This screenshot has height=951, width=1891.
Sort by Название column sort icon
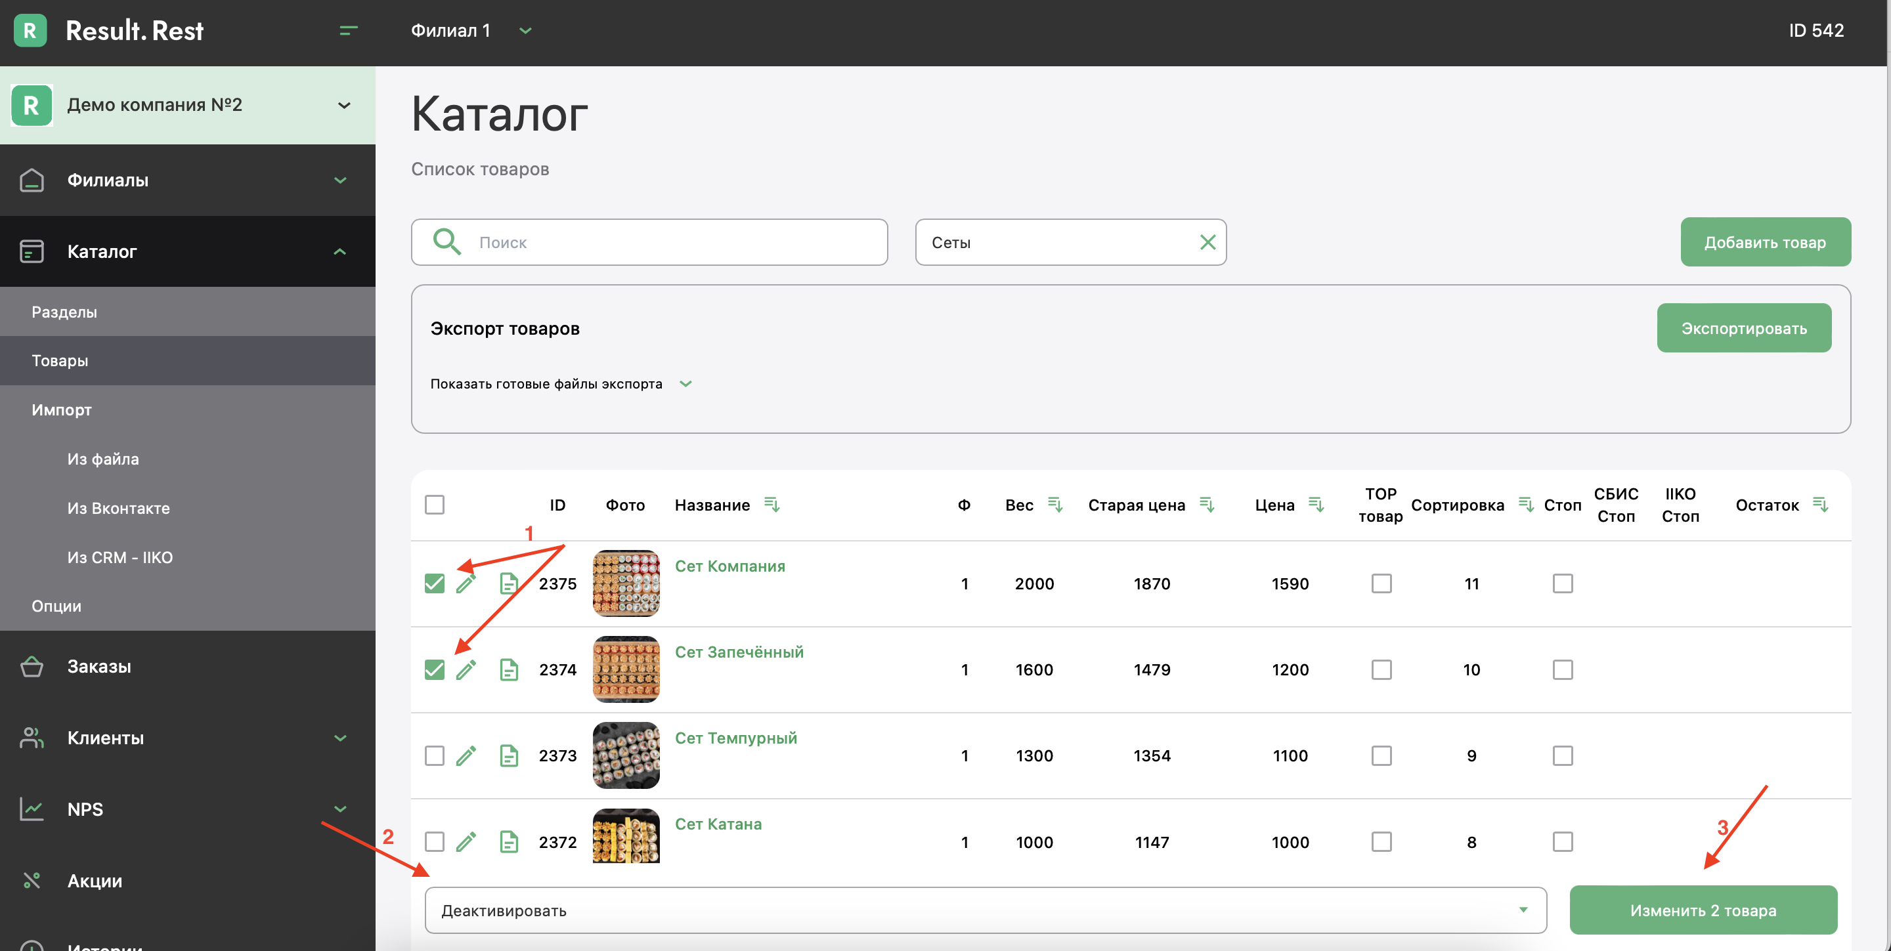click(772, 505)
